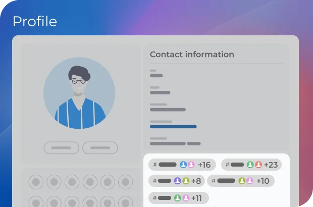Expand the +10 member count

[x=263, y=181]
